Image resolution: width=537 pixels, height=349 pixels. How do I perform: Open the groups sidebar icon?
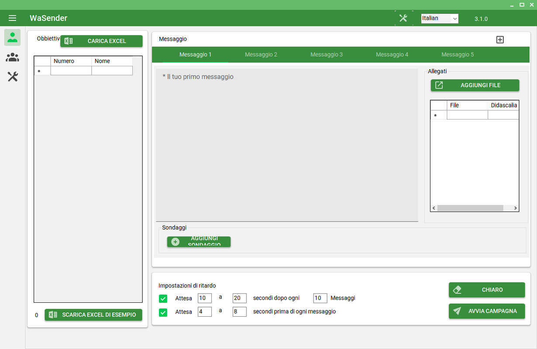tap(13, 57)
